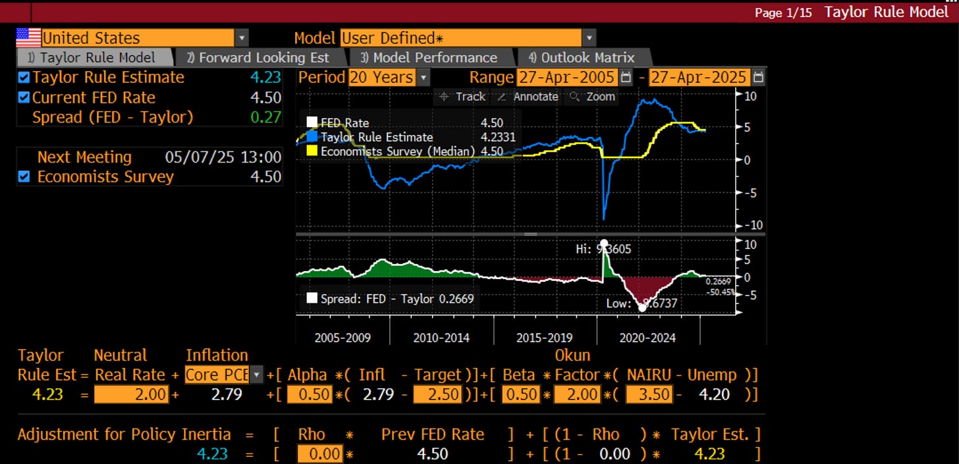
Task: Click the white FED Rate legend swatch
Action: pos(312,122)
